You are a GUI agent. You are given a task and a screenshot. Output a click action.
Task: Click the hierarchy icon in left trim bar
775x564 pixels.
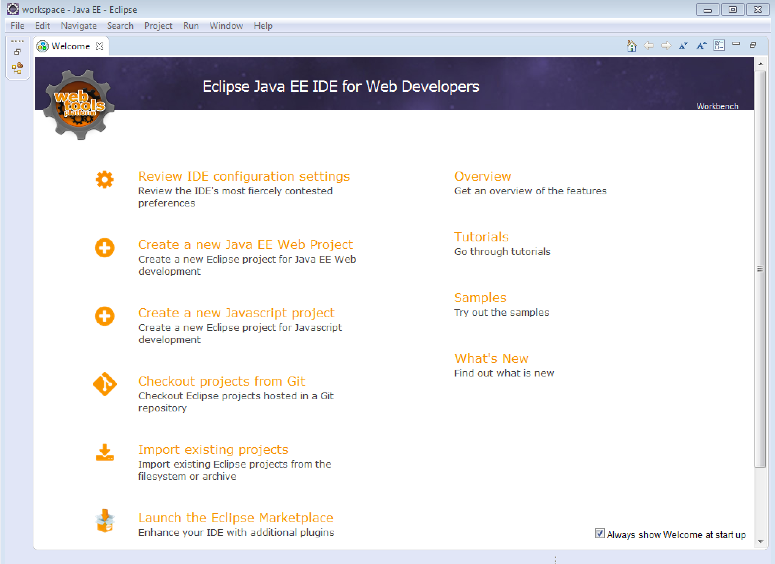click(x=17, y=68)
